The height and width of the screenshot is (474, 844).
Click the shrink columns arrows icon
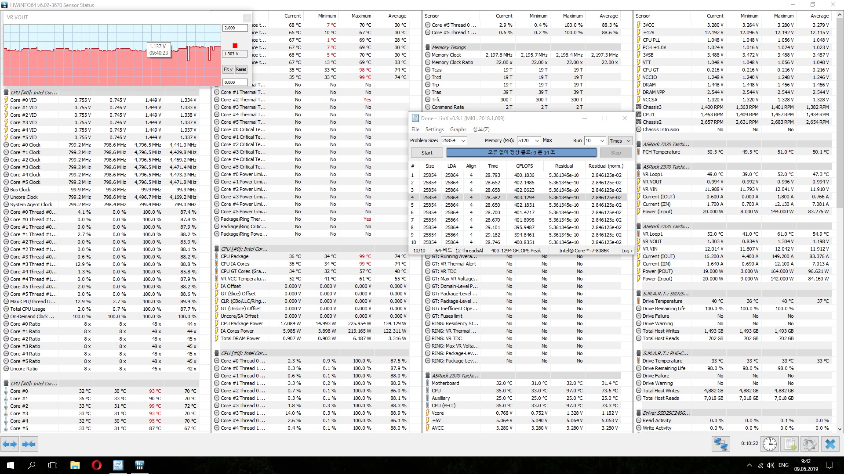point(29,444)
